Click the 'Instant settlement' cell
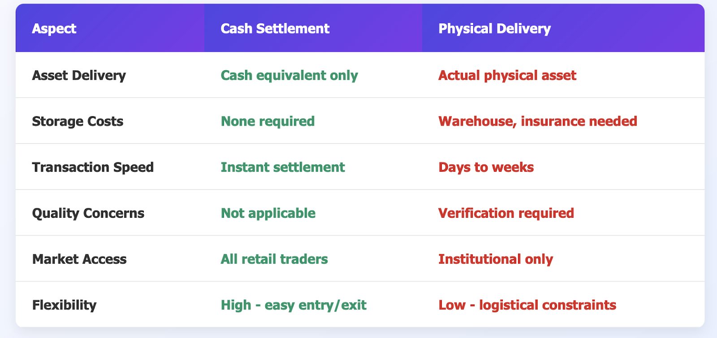 pyautogui.click(x=282, y=167)
